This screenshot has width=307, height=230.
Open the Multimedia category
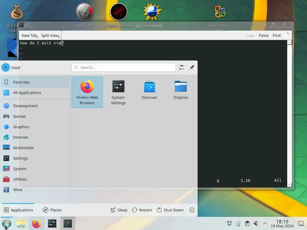[x=35, y=148]
